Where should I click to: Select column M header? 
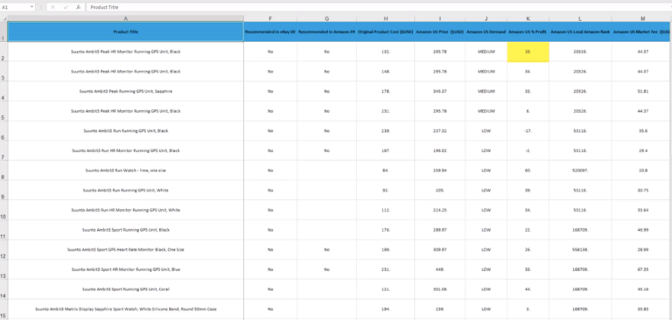point(642,18)
